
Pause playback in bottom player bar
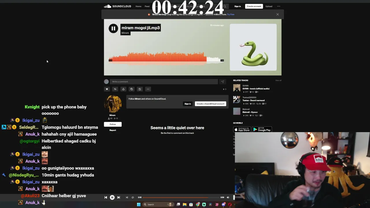pyautogui.click(x=112, y=198)
